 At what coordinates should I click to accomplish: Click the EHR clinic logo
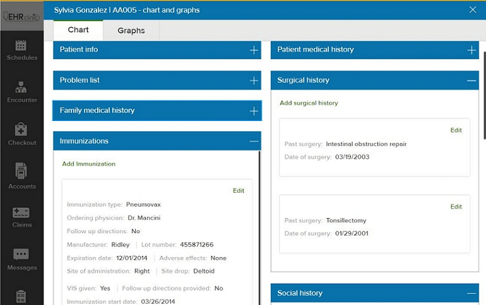coord(21,17)
